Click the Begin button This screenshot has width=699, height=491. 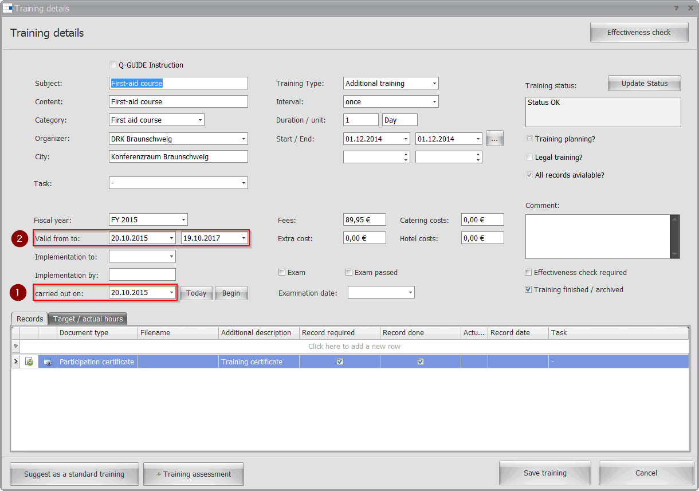click(x=231, y=293)
